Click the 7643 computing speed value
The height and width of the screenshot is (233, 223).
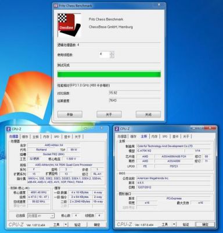pos(113,100)
